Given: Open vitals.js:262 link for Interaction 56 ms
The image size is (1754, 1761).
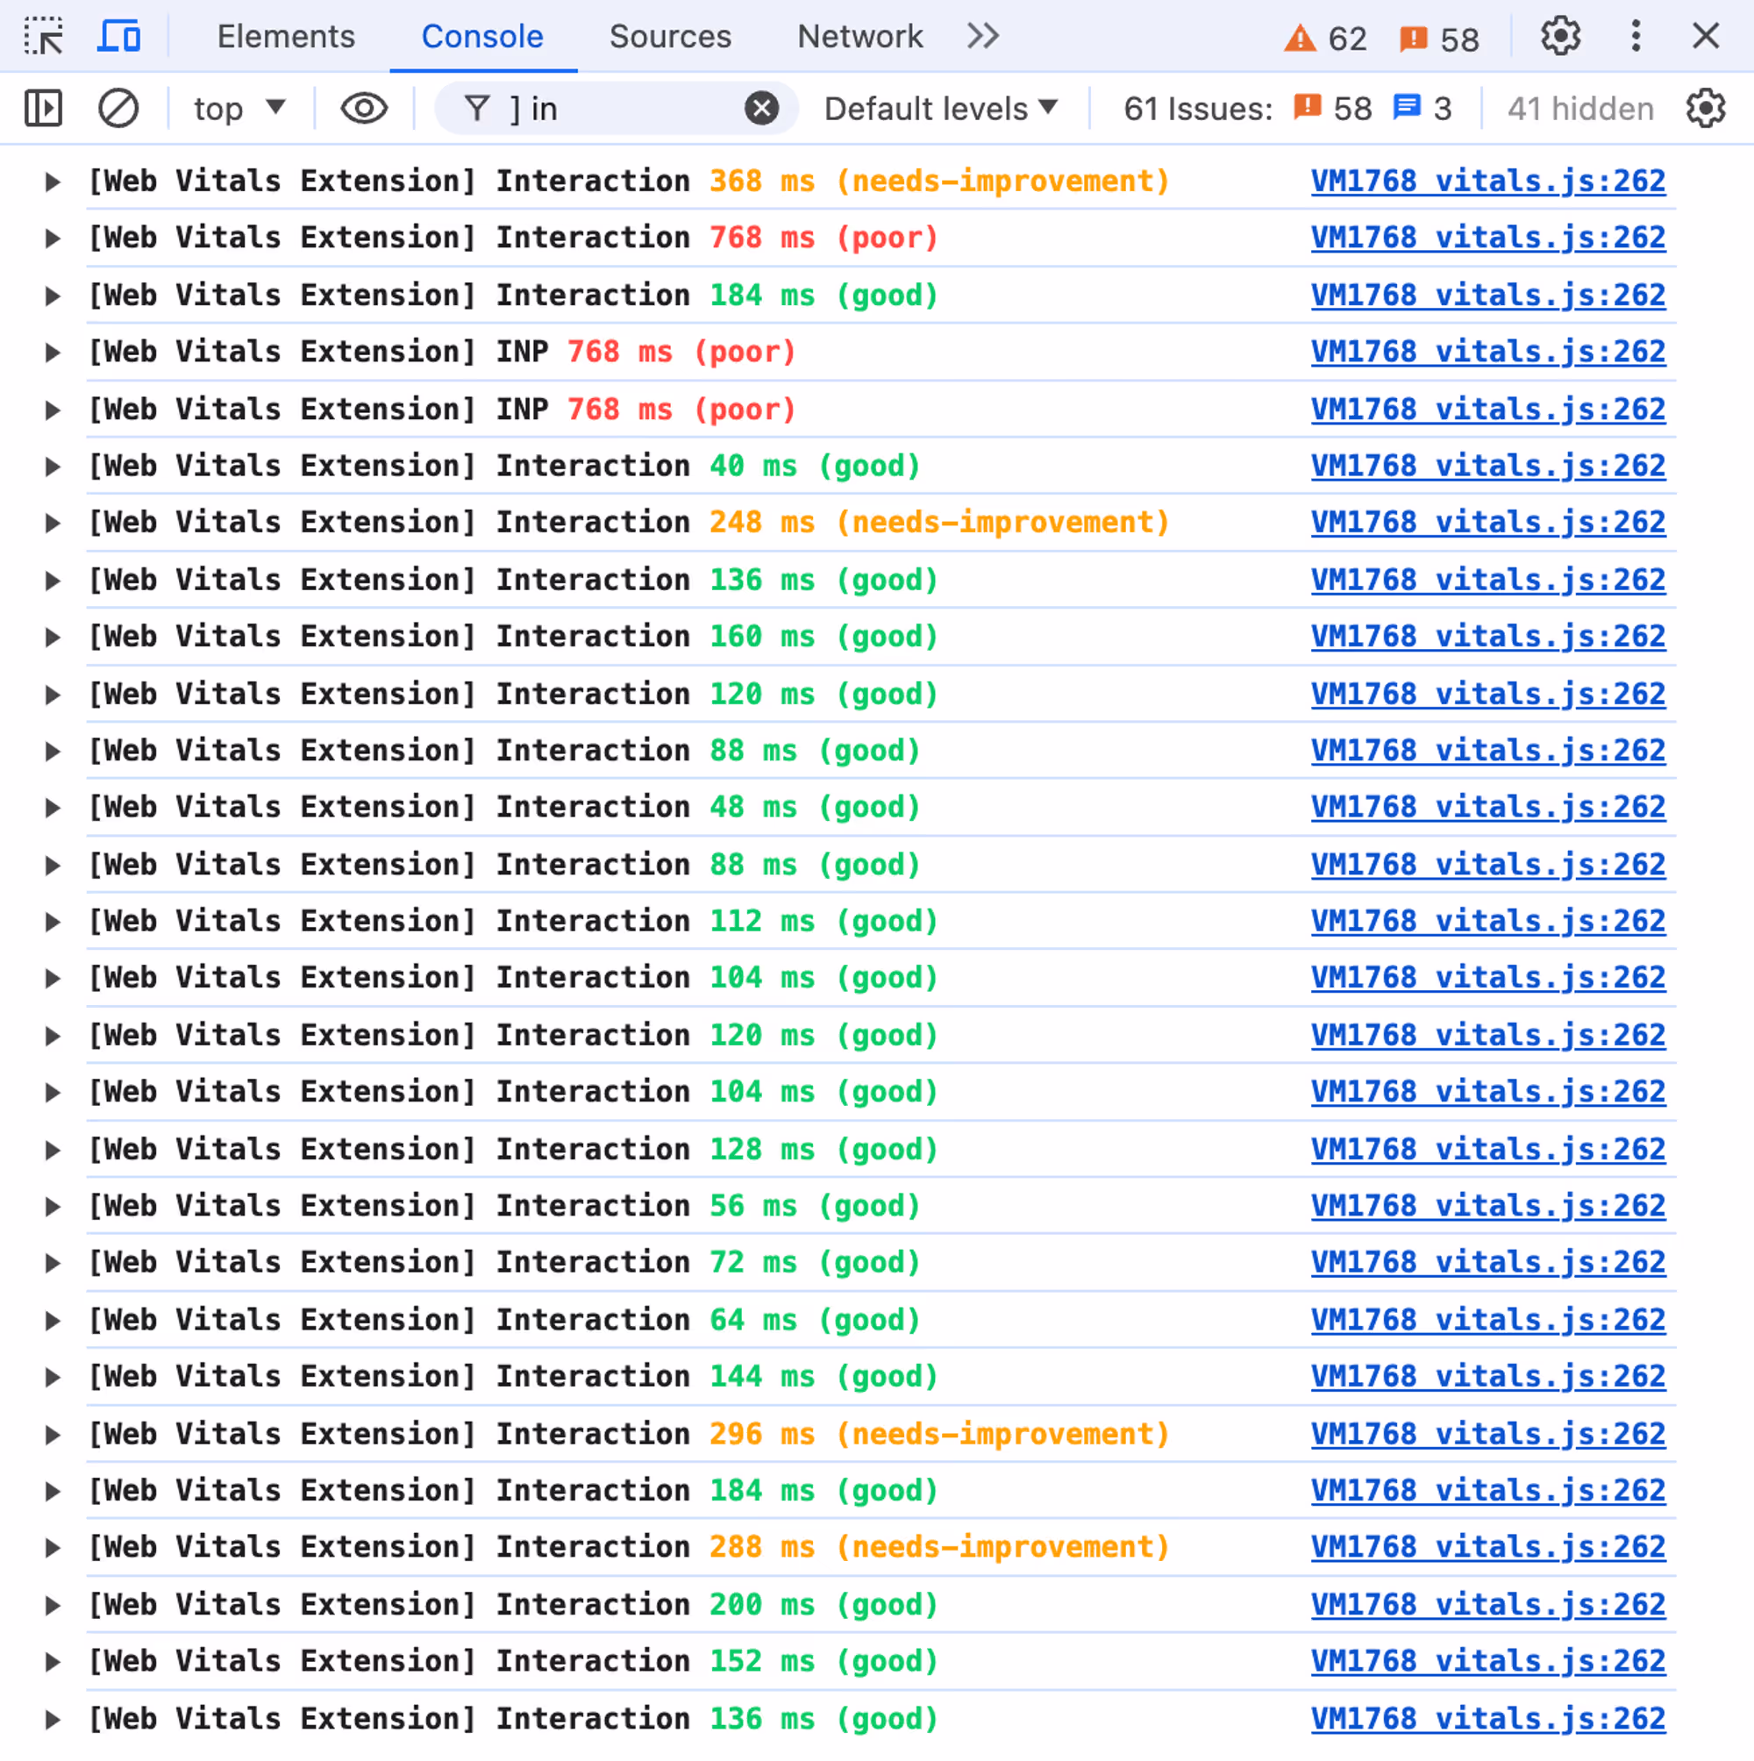Looking at the screenshot, I should [x=1487, y=1206].
